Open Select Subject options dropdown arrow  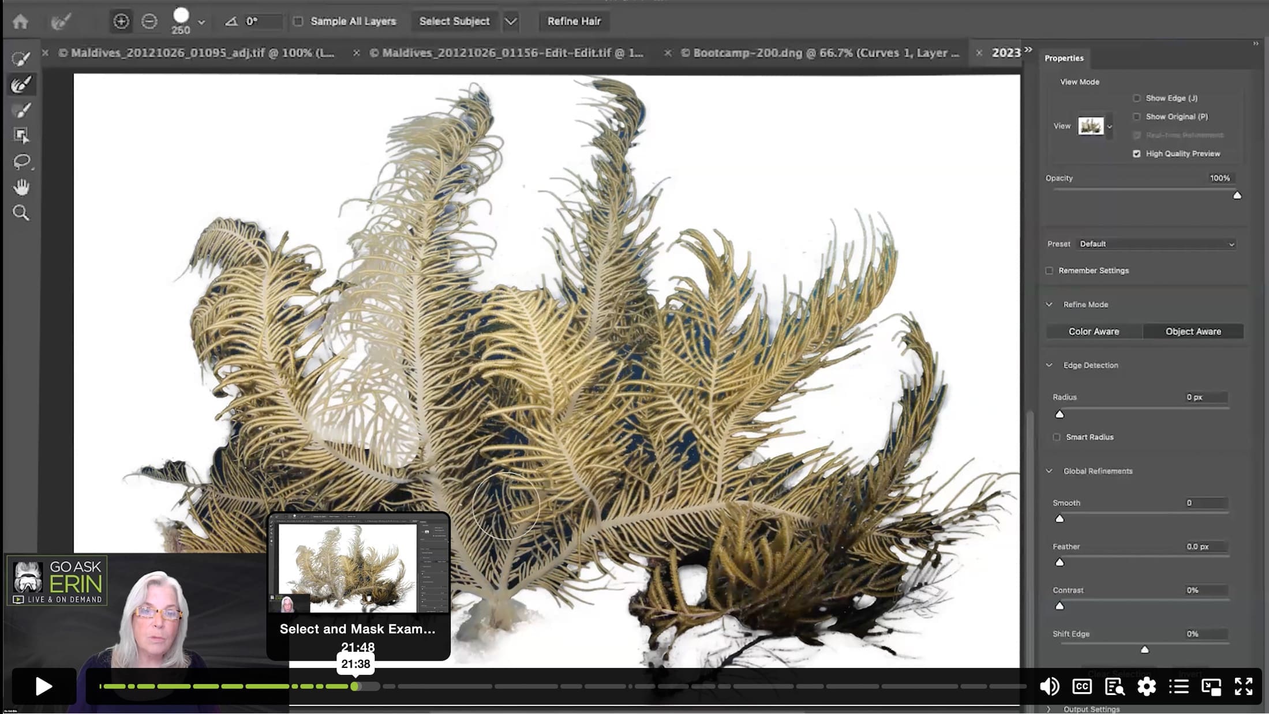coord(511,22)
